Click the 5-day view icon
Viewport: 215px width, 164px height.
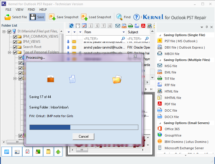(97, 26)
